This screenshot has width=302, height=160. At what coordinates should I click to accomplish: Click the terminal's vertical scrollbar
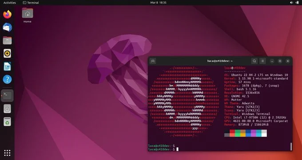pos(291,147)
